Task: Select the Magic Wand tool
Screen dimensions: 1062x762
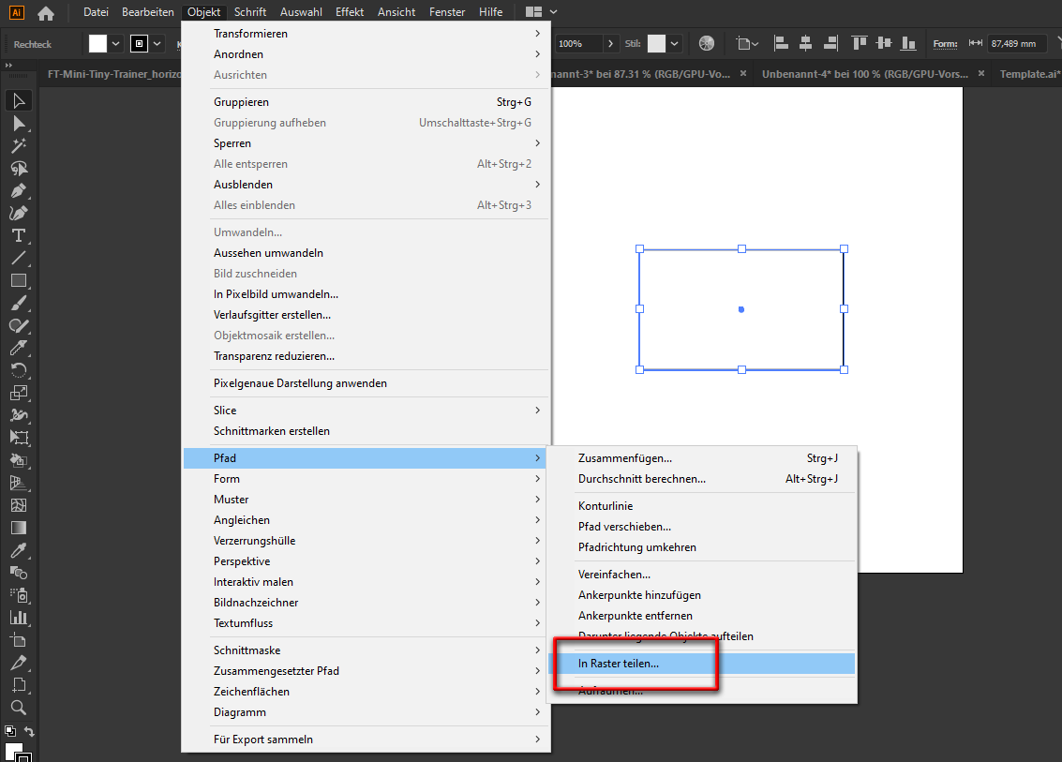Action: [x=19, y=145]
